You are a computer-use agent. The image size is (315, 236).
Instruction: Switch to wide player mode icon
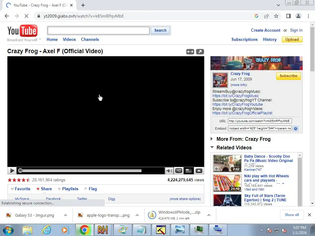point(190,52)
